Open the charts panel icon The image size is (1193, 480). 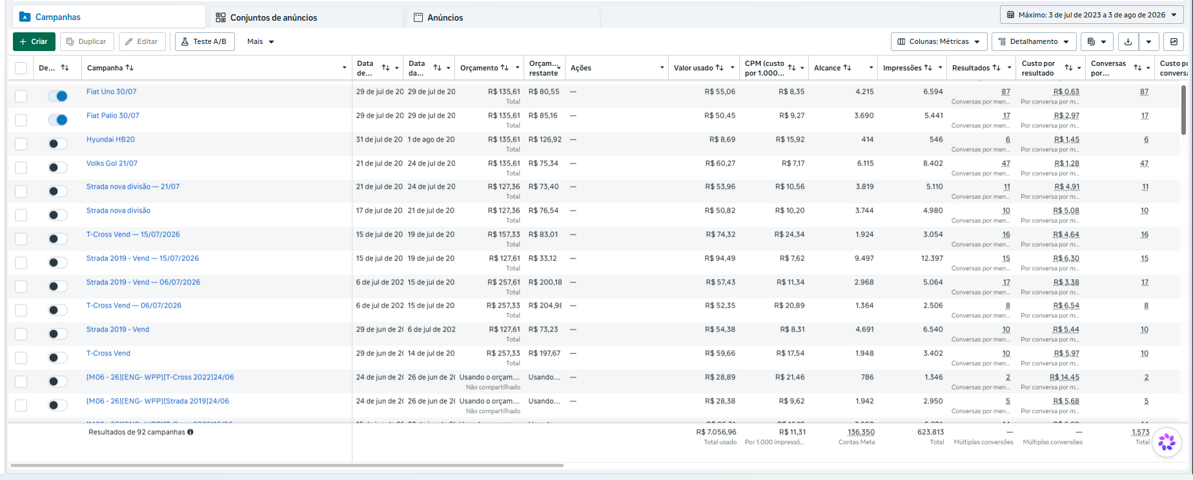[1174, 41]
